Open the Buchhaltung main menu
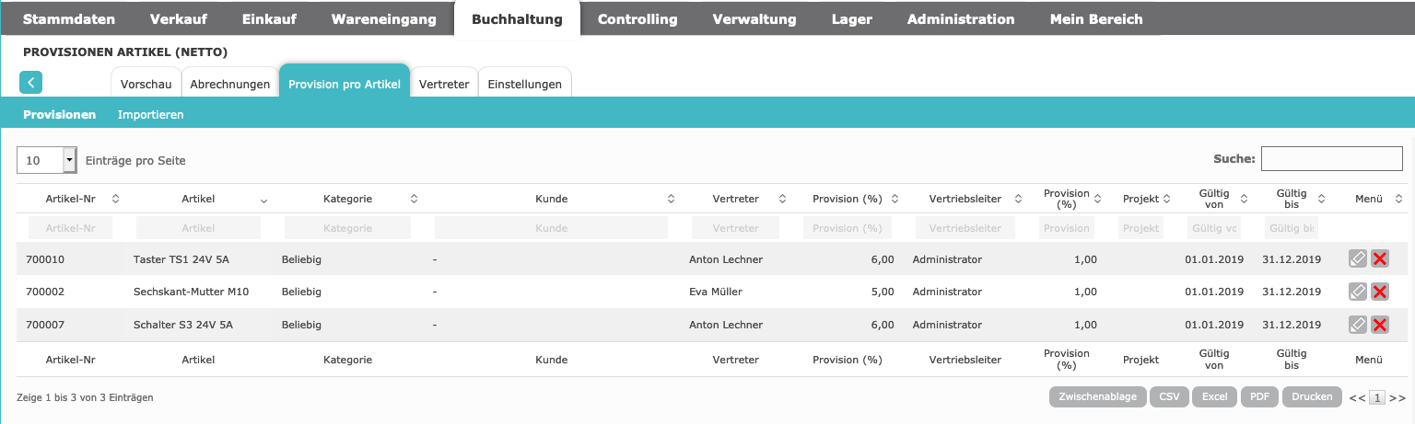 click(x=517, y=18)
